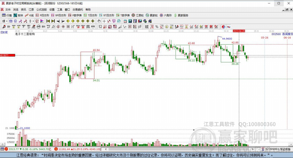Click the 06-16 future date label
The image size is (293, 158).
287,37
